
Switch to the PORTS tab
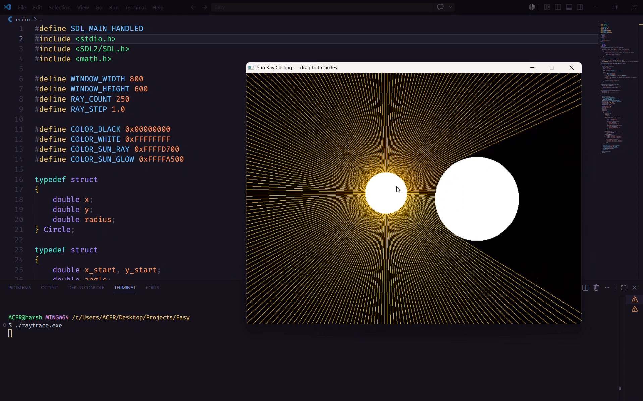(x=152, y=288)
